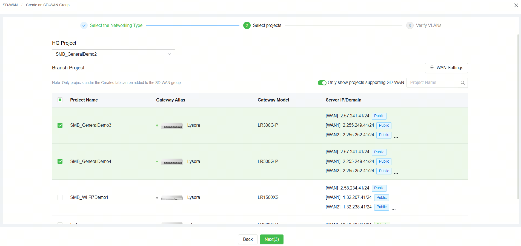Expand more WAN entries for SMB_GeneralDemo4
This screenshot has height=246, width=521.
pyautogui.click(x=396, y=173)
